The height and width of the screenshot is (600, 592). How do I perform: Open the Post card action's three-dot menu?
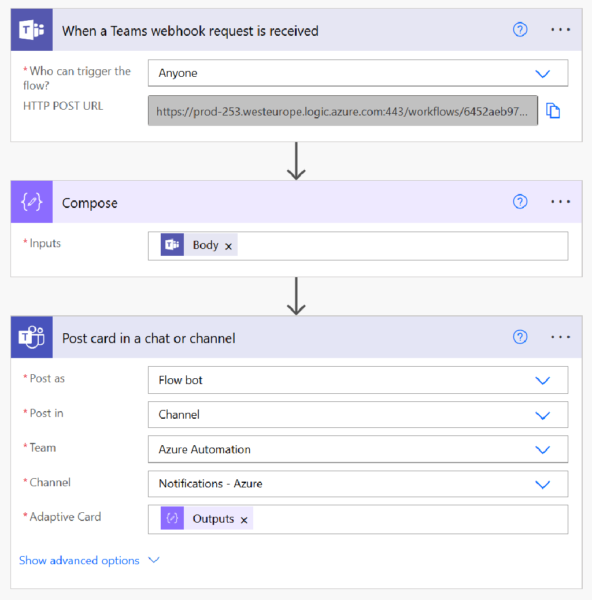(x=561, y=337)
